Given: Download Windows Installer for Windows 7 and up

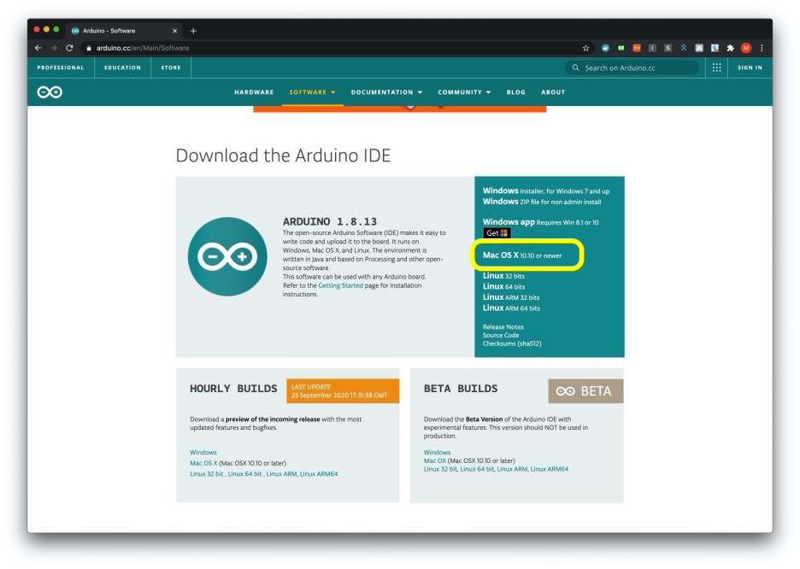Looking at the screenshot, I should point(546,191).
